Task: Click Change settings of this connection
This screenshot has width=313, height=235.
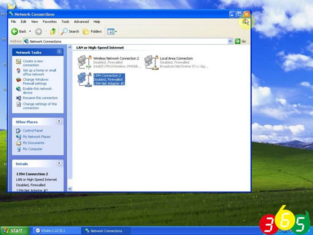Action: (40, 106)
